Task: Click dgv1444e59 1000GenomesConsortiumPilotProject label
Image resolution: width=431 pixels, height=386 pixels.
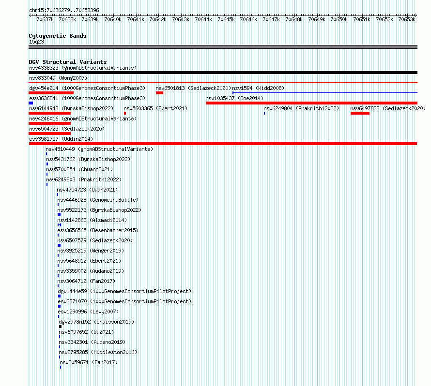Action: (124, 291)
